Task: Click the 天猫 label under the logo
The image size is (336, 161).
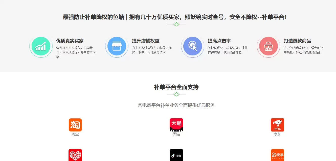Action: tap(176, 134)
